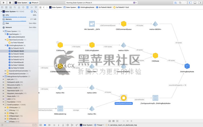Open the source control navigator icon

pyautogui.click(x=6, y=7)
